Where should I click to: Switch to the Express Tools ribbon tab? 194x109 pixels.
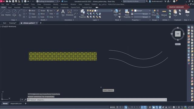(75, 7)
